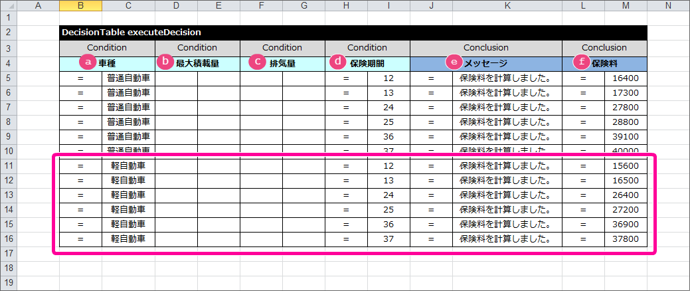690x291 pixels.
Task: Select premium value 37800
Action: 626,239
